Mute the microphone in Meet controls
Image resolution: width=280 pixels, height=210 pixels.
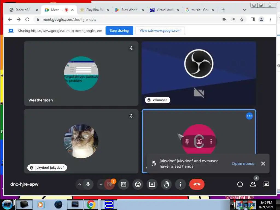[88, 184]
